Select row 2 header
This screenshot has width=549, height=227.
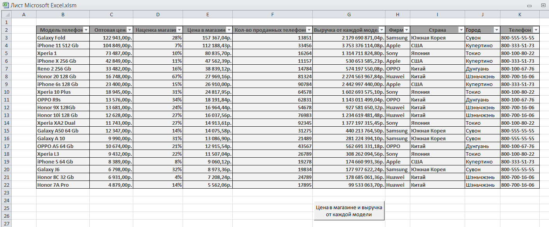click(6, 30)
